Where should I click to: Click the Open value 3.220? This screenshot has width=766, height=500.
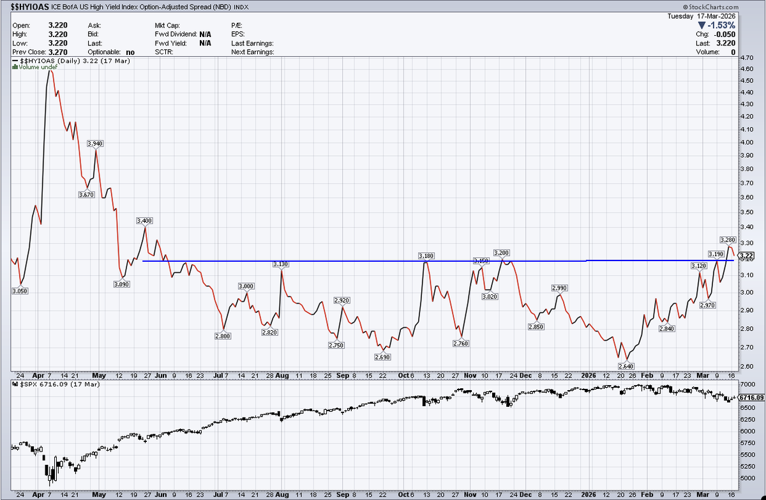point(59,24)
